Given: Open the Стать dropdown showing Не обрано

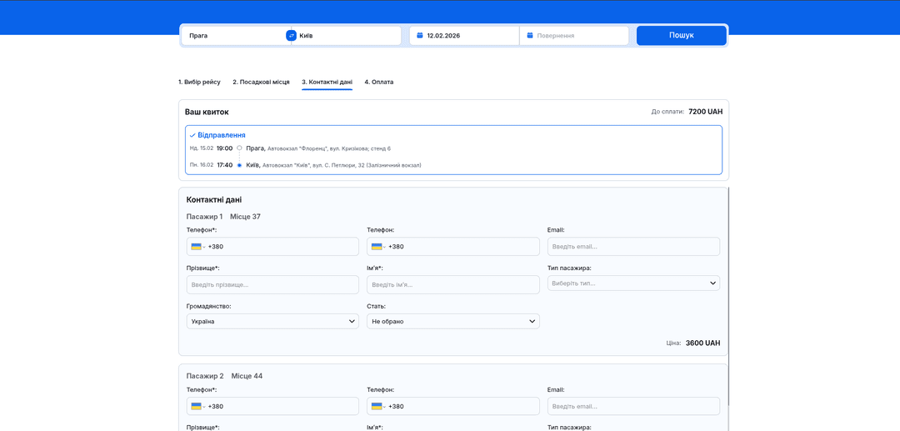Looking at the screenshot, I should pyautogui.click(x=452, y=321).
